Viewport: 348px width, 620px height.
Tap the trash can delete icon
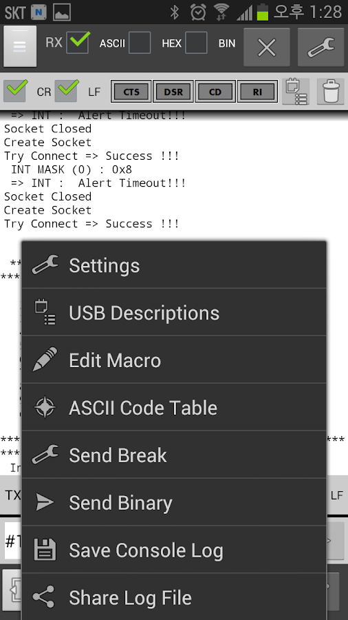point(331,92)
